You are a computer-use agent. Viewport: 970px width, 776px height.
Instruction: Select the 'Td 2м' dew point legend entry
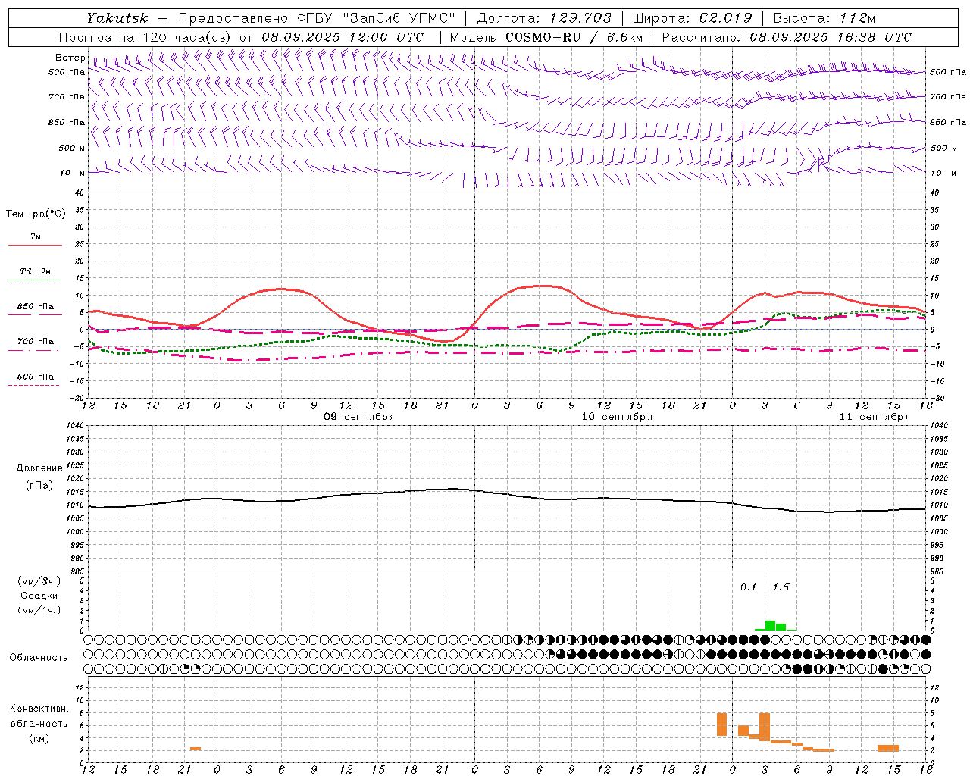pos(35,271)
